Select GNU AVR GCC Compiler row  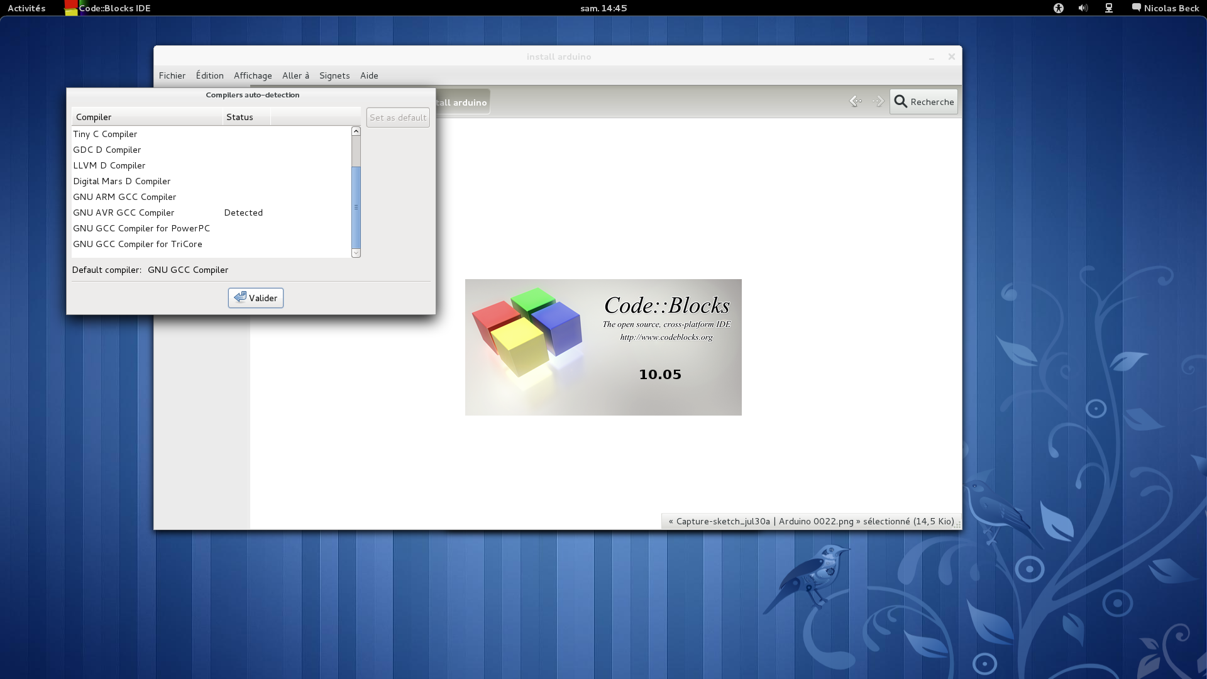211,213
